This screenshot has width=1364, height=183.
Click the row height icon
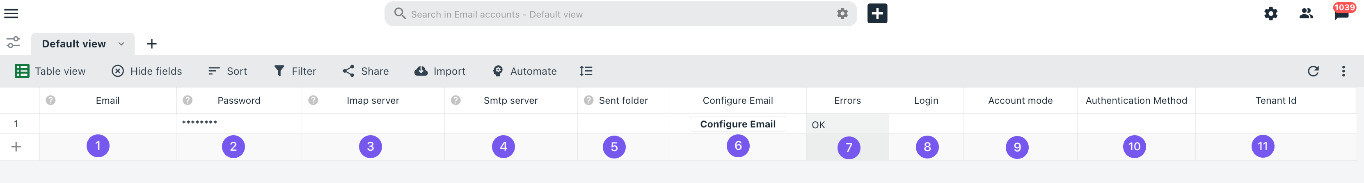tap(586, 71)
